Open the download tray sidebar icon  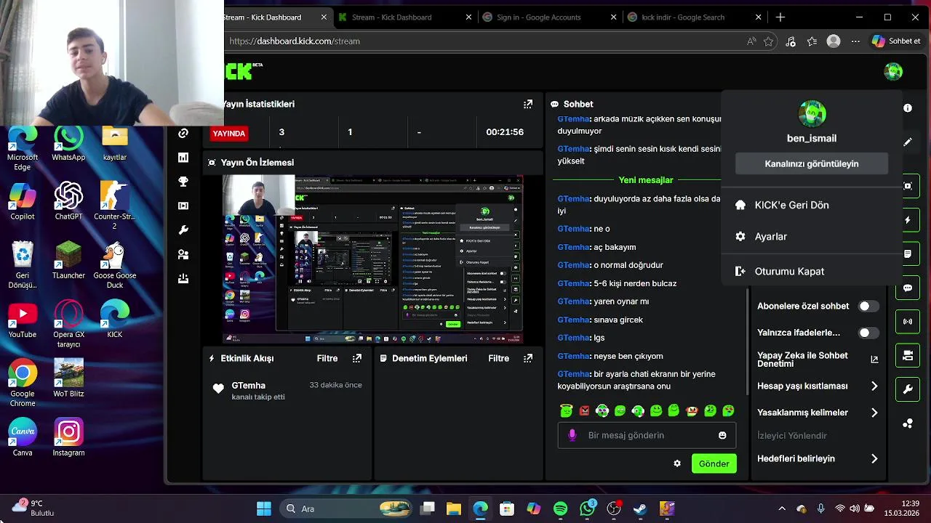pyautogui.click(x=183, y=279)
